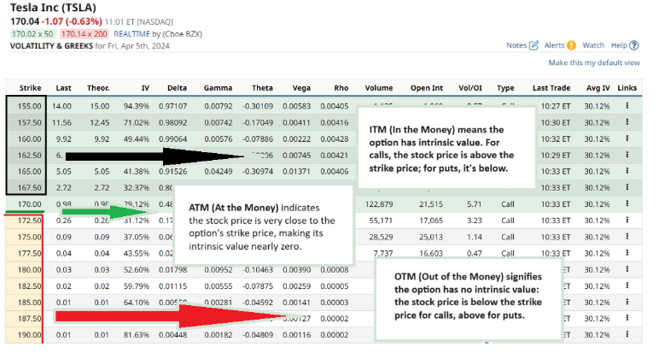The image size is (665, 359).
Task: Open links menu for 190.00 strike row
Action: click(627, 334)
